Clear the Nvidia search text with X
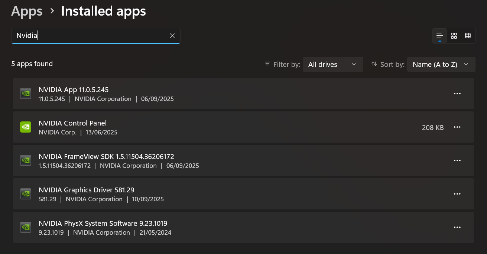The image size is (487, 254). pyautogui.click(x=172, y=36)
